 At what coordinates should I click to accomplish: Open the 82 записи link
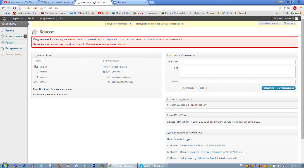tap(40, 67)
